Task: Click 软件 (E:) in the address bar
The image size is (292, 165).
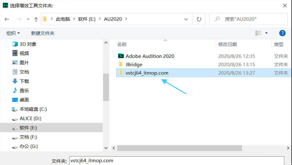Action: pos(87,19)
